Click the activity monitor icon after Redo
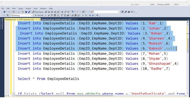The height and width of the screenshot is (107, 190). [83, 12]
